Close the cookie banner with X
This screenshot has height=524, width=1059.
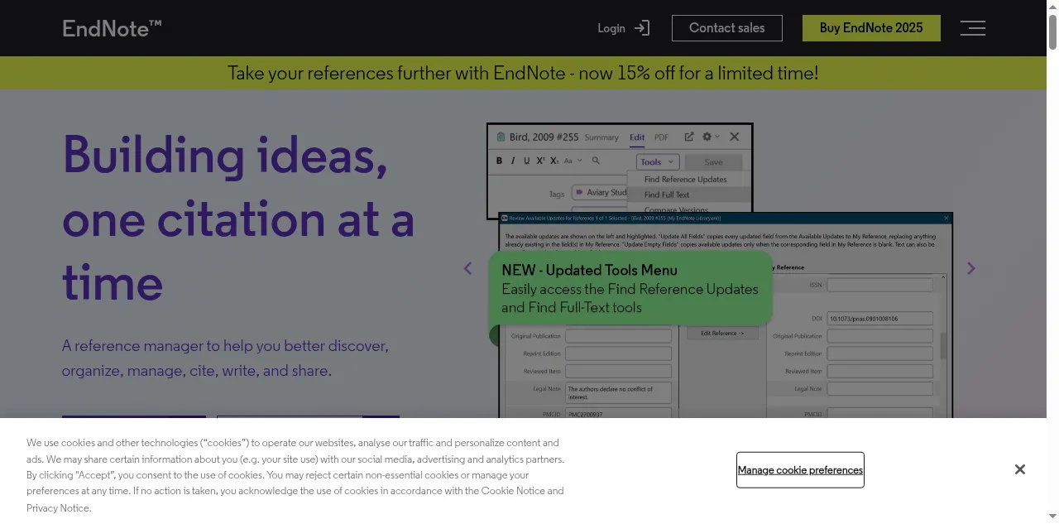1020,469
